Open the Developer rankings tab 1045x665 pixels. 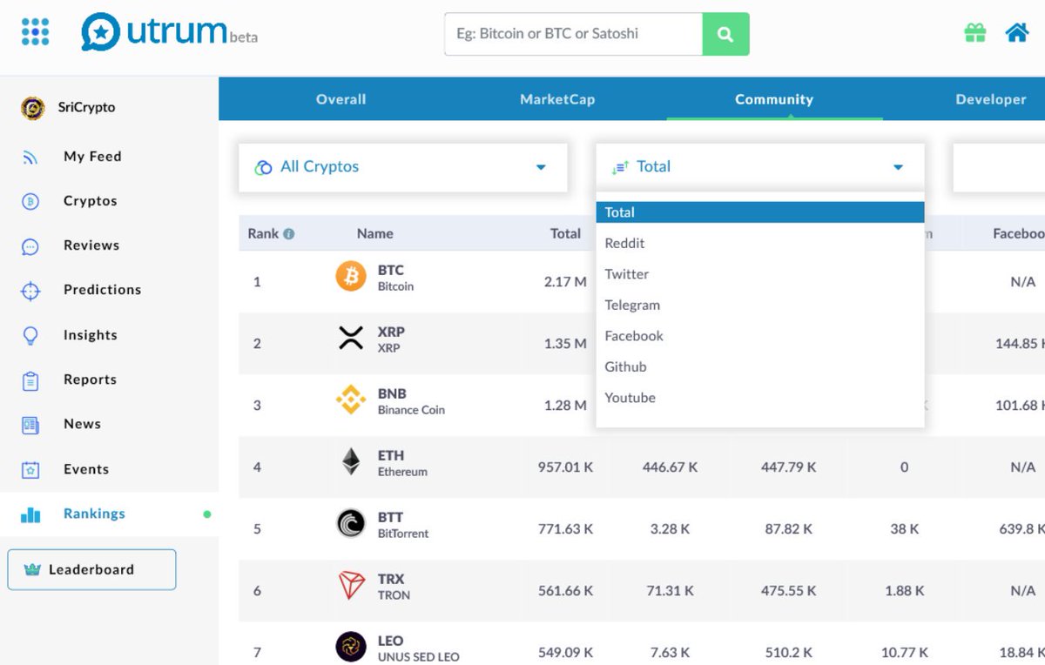point(990,99)
